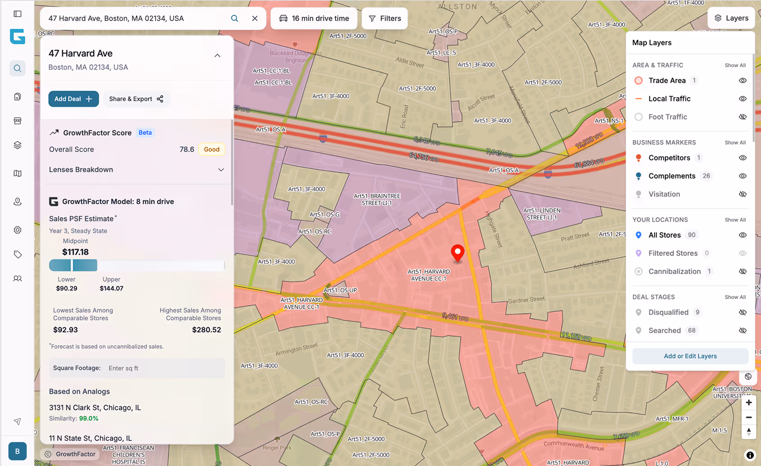Select analog 11 N State St, Chicago
The width and height of the screenshot is (761, 466).
pyautogui.click(x=90, y=438)
